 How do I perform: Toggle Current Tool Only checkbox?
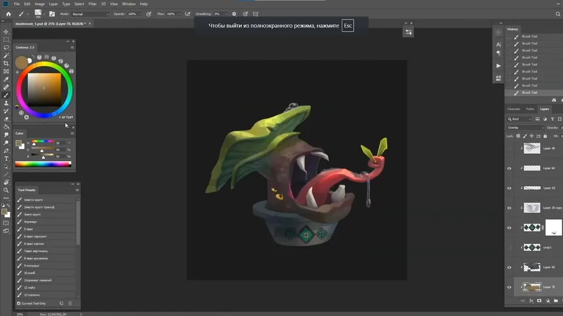coord(19,304)
